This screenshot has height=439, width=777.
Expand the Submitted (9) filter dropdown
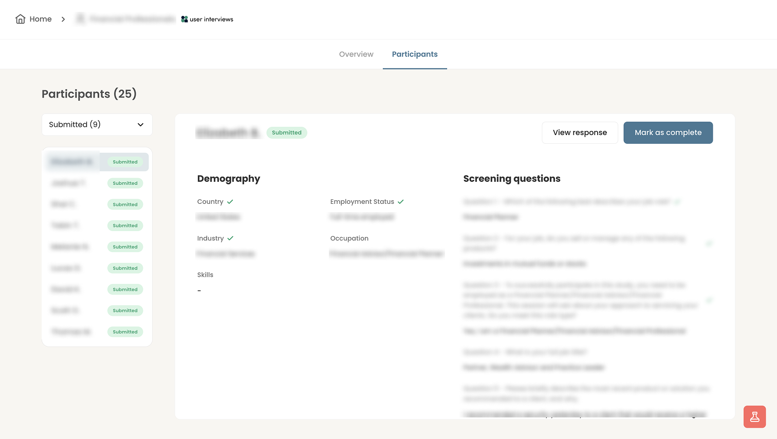coord(97,125)
